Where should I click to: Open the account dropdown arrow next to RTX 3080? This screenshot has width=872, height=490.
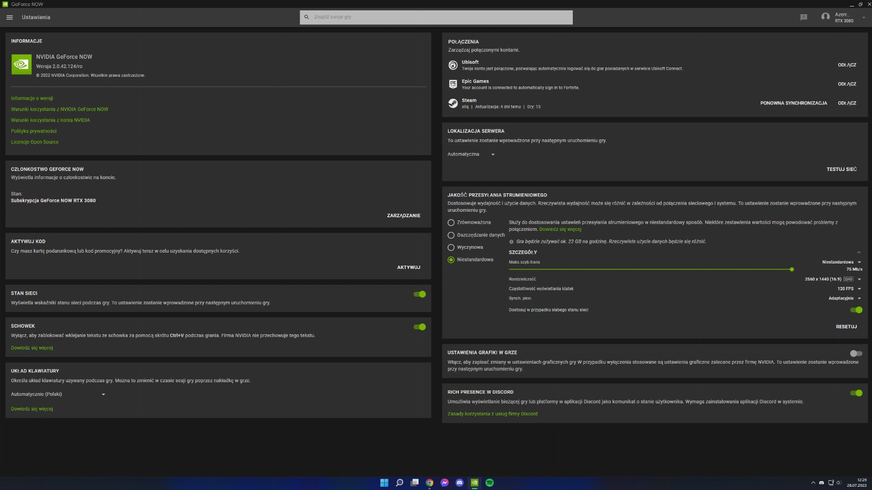863,18
